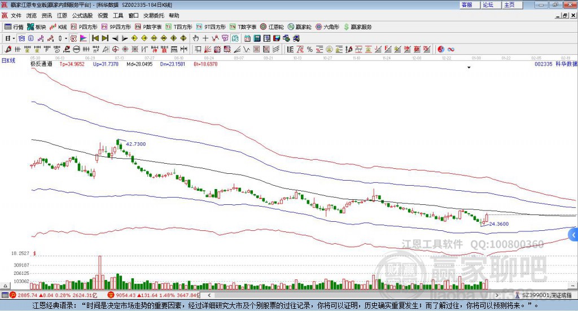Jump to first bar icon

95,38
